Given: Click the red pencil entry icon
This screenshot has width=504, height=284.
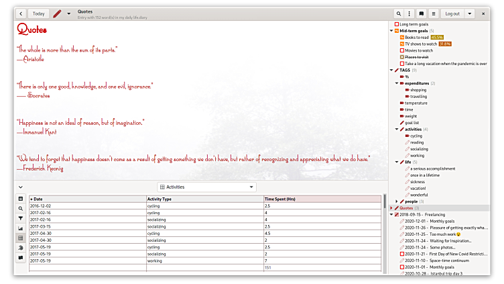Looking at the screenshot, I should tap(58, 13).
